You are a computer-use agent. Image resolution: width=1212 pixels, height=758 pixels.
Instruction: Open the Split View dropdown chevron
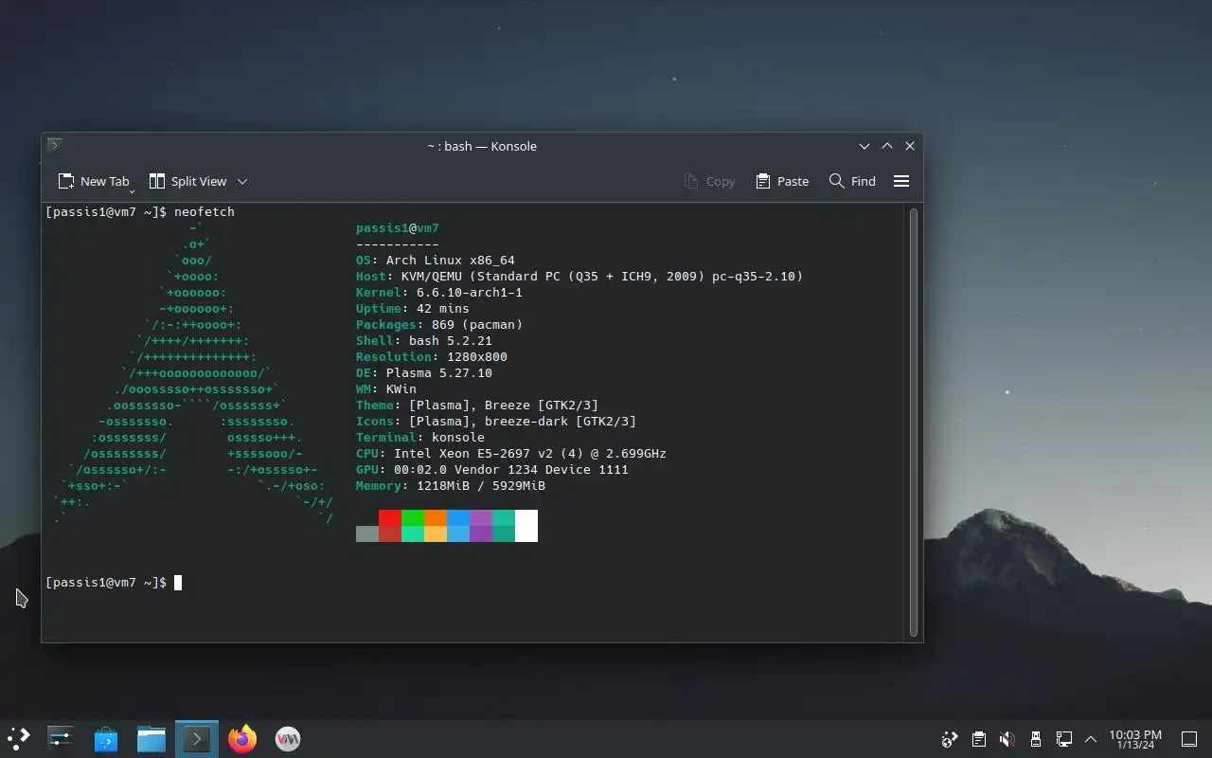(242, 181)
